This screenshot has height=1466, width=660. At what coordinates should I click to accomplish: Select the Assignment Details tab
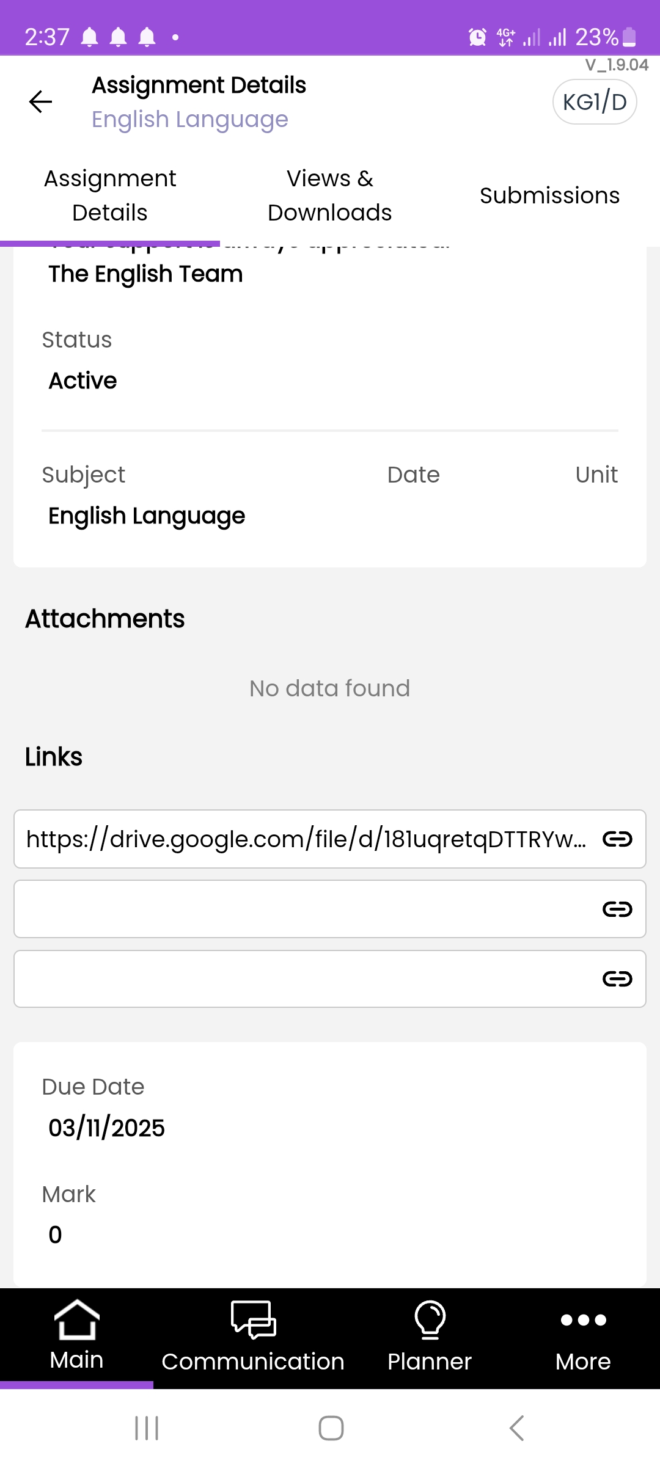pos(110,195)
